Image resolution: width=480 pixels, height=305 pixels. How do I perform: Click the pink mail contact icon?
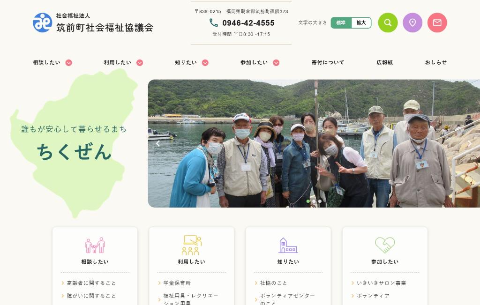[x=437, y=22]
